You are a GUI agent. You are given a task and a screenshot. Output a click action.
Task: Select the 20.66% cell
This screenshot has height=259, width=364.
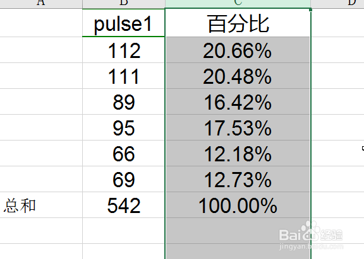[x=238, y=50]
